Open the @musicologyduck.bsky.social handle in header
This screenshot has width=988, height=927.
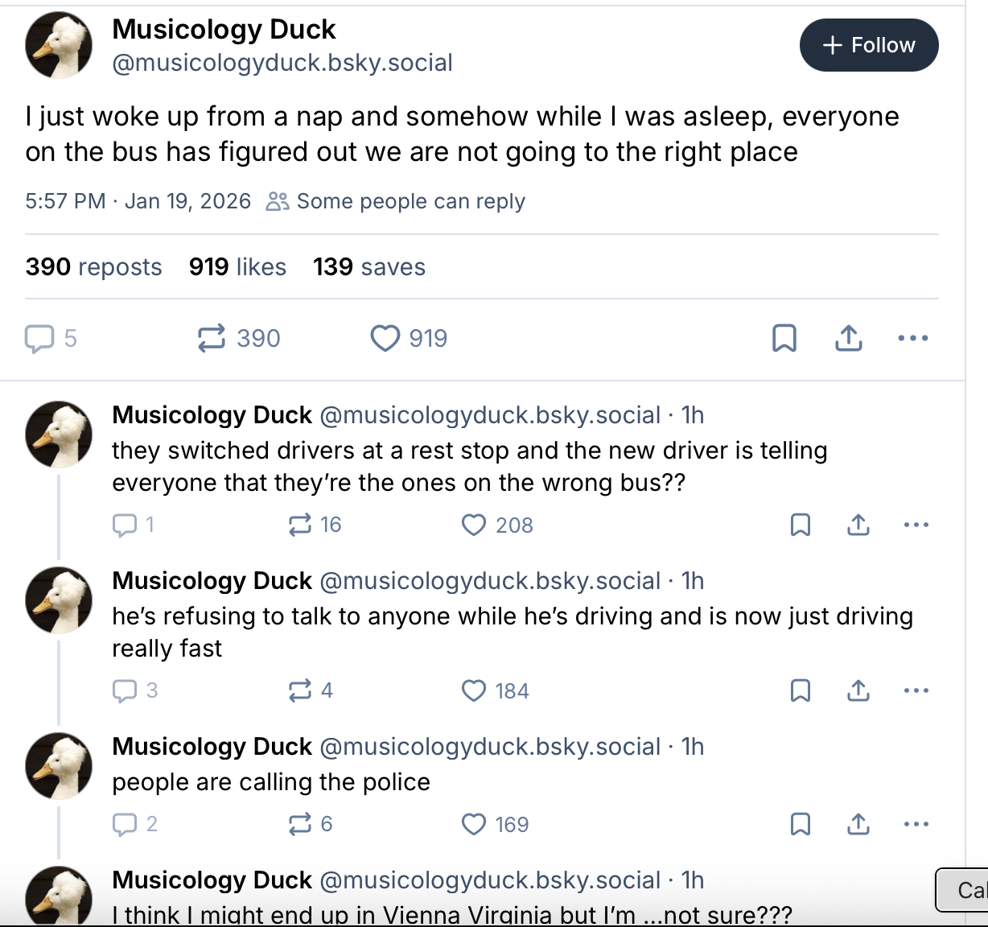pyautogui.click(x=282, y=63)
